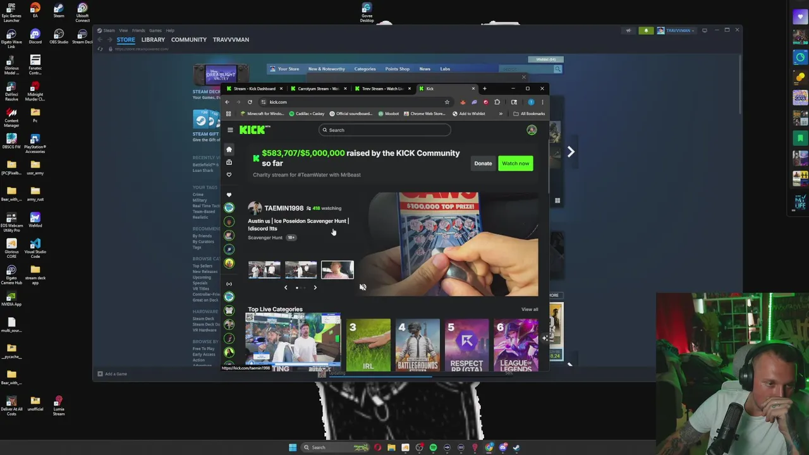Click View all for Top Live Categories

(530, 310)
